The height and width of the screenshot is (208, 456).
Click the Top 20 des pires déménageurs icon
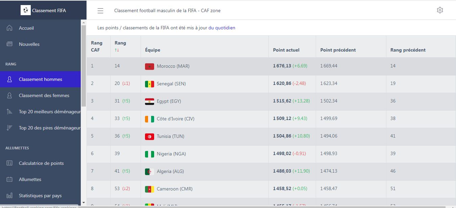[9, 128]
